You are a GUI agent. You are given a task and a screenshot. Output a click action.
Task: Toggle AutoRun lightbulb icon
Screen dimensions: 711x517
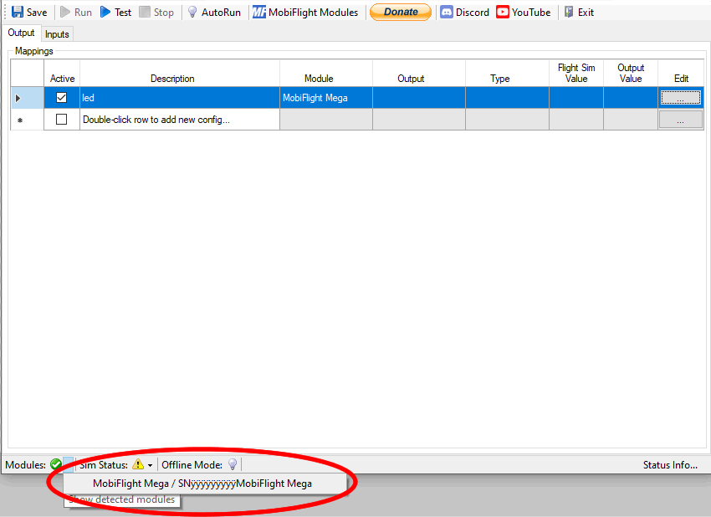(x=192, y=12)
